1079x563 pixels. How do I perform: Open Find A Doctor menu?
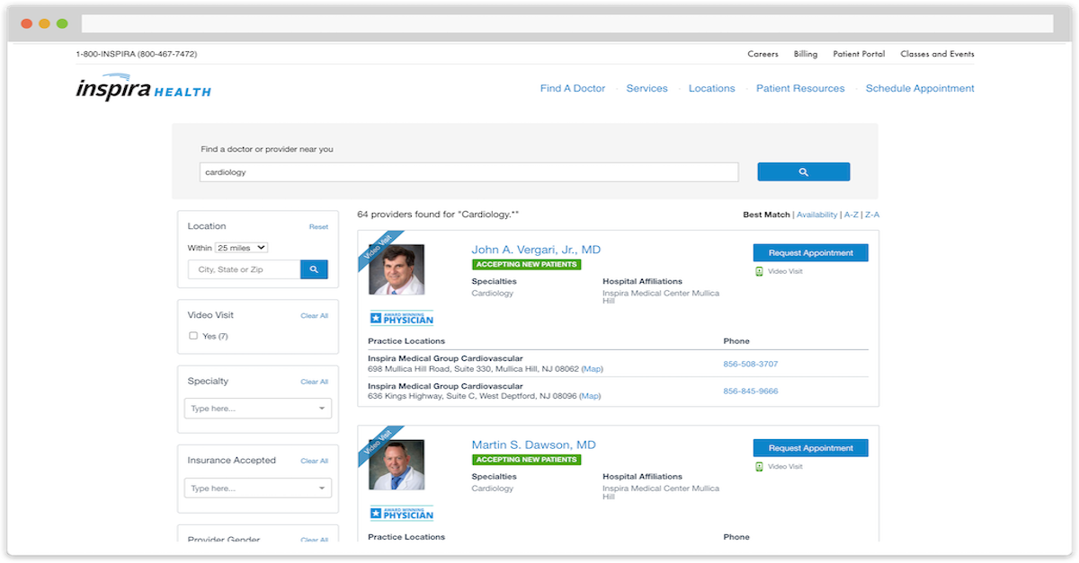click(x=573, y=89)
